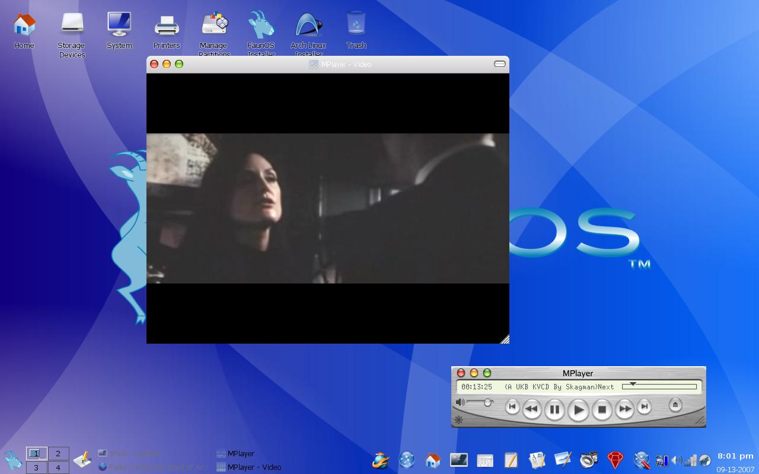Viewport: 759px width, 474px height.
Task: Click the wolf-globe tray icon
Action: pyautogui.click(x=705, y=460)
